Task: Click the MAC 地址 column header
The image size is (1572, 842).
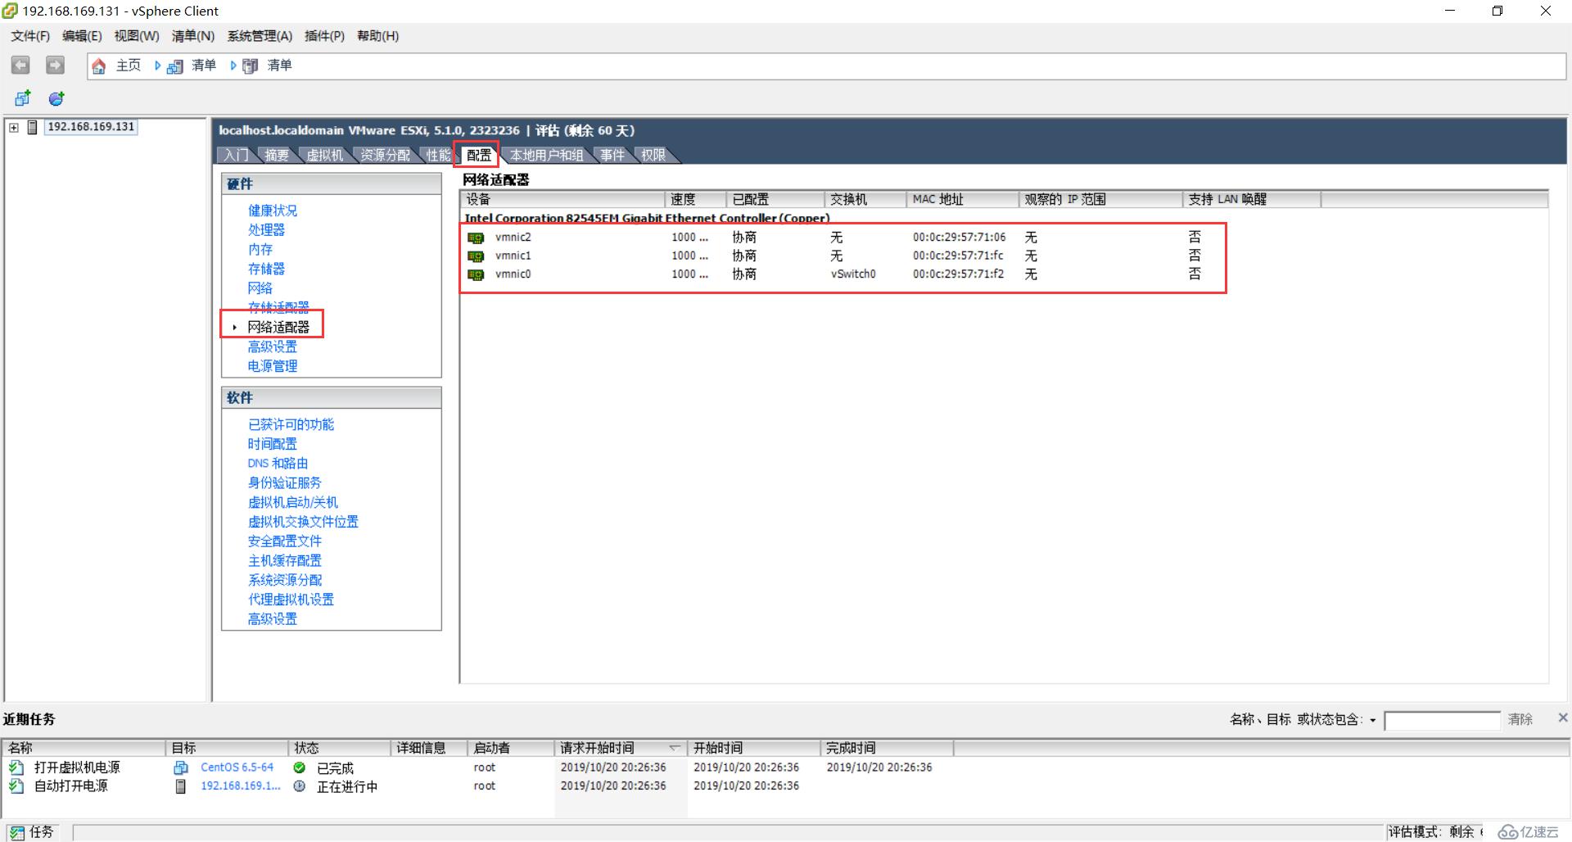Action: 962,199
